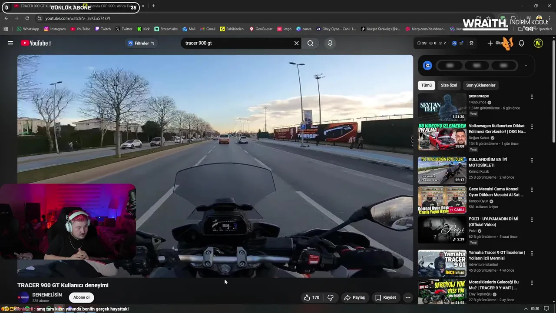Open the şeytantepe video thumbnail
Image resolution: width=556 pixels, height=313 pixels.
pos(442,107)
